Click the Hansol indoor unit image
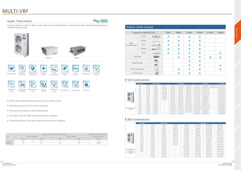241x170 pixels. [156, 41]
